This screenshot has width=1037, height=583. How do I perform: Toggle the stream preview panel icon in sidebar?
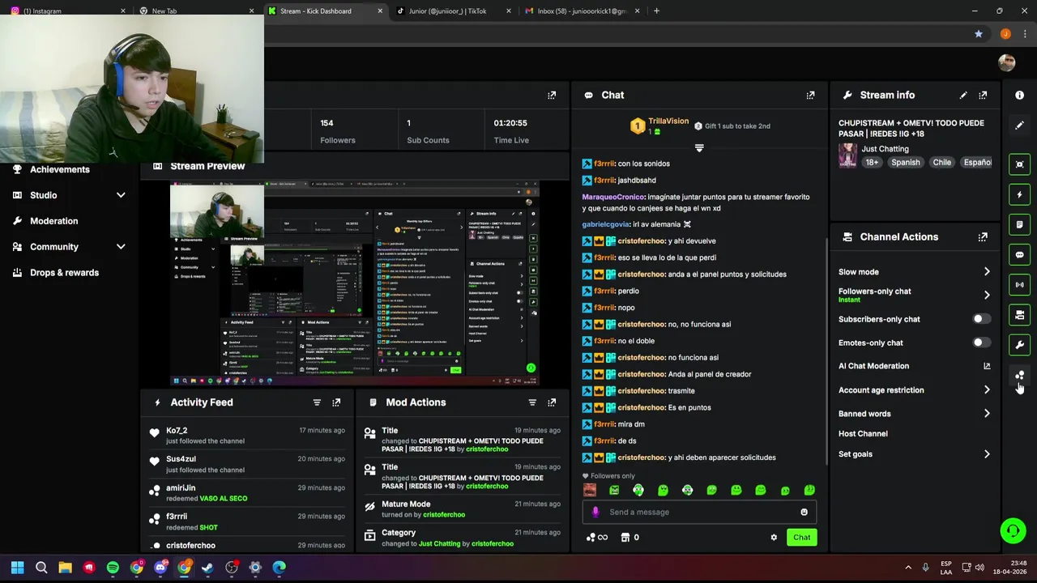pyautogui.click(x=1019, y=164)
